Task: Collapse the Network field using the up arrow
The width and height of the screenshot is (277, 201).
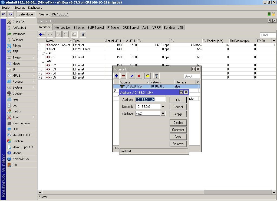Action: point(163,106)
